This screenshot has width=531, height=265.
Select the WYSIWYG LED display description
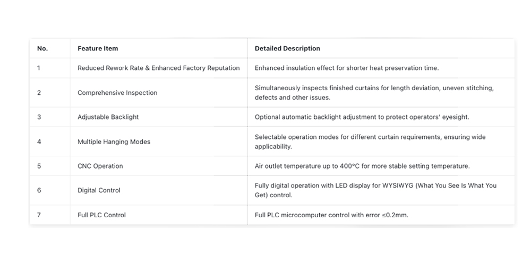[x=375, y=190]
